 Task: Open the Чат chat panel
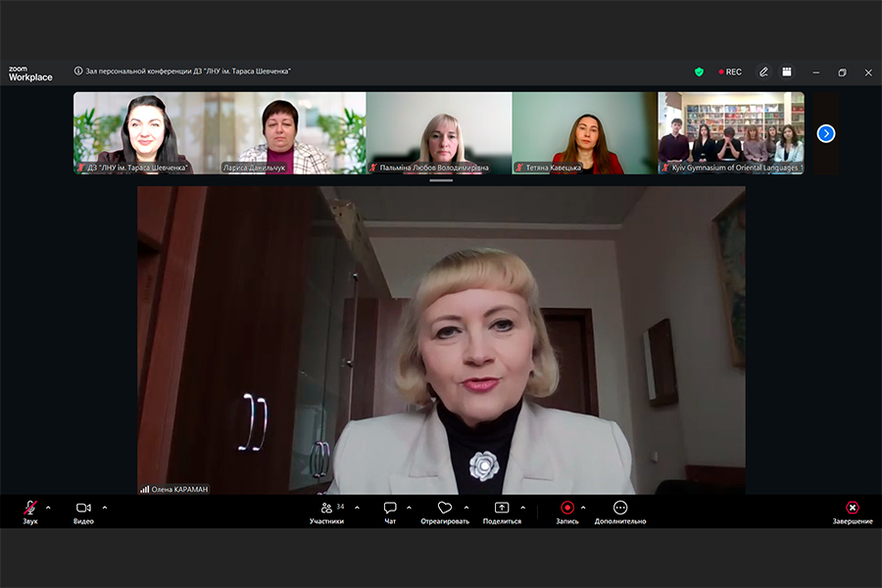click(390, 508)
